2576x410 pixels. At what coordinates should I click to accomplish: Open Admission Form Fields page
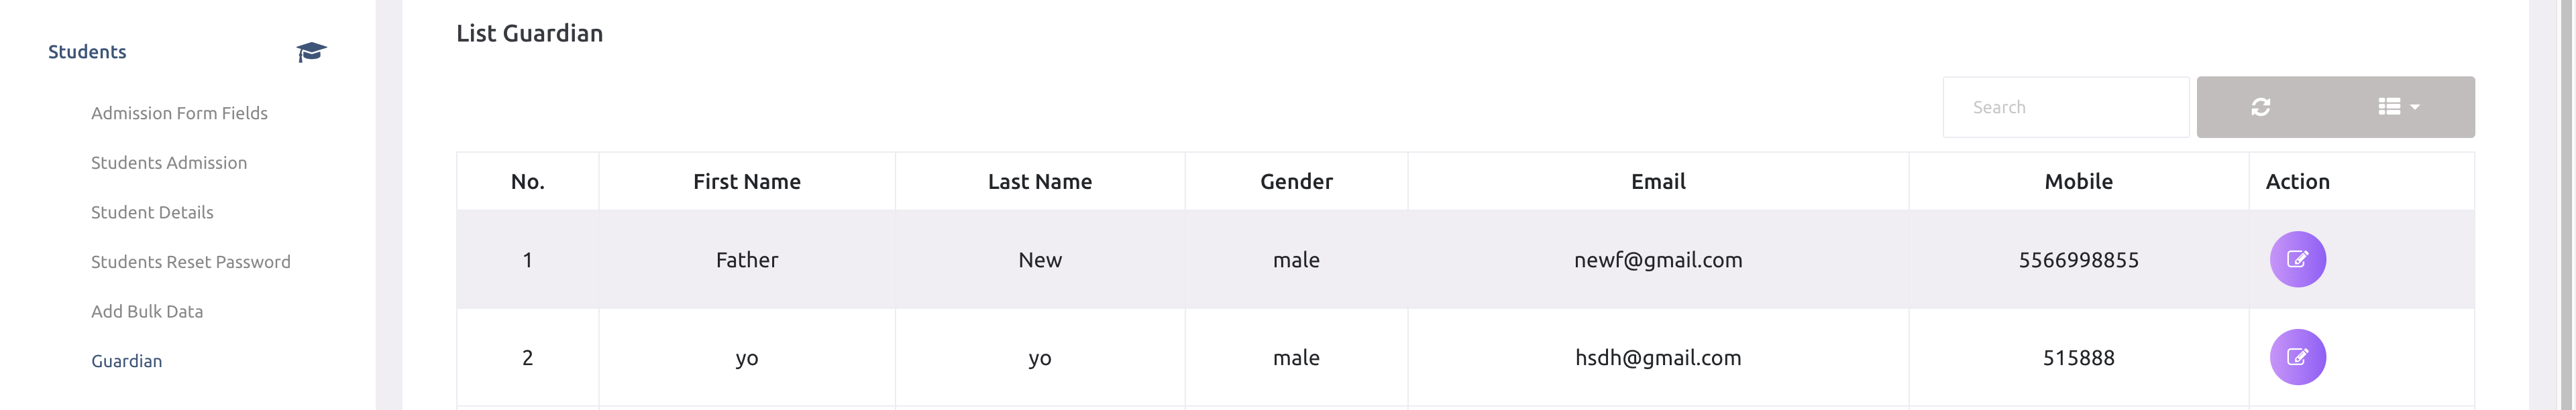click(x=179, y=113)
